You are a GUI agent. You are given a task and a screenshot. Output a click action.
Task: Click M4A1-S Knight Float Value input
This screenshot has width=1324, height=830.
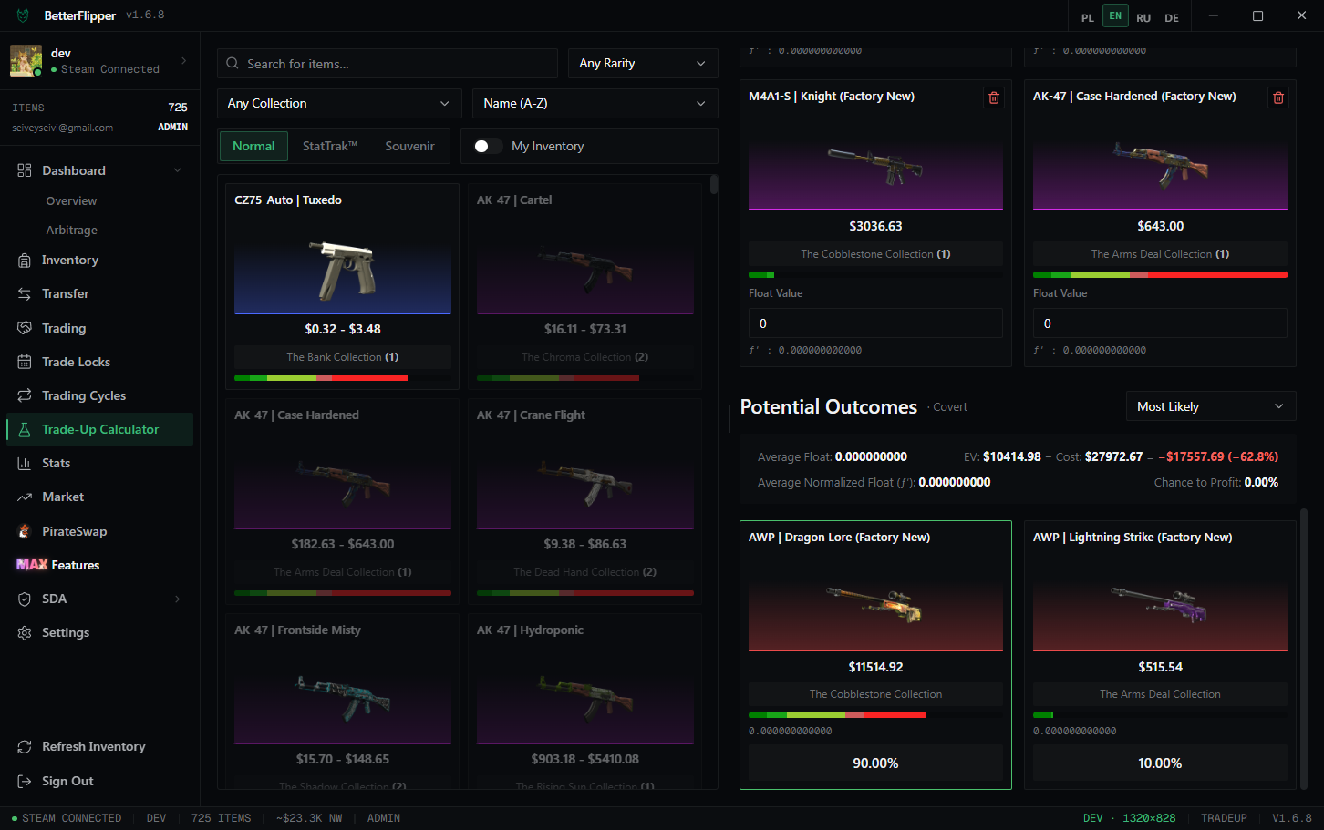point(875,323)
